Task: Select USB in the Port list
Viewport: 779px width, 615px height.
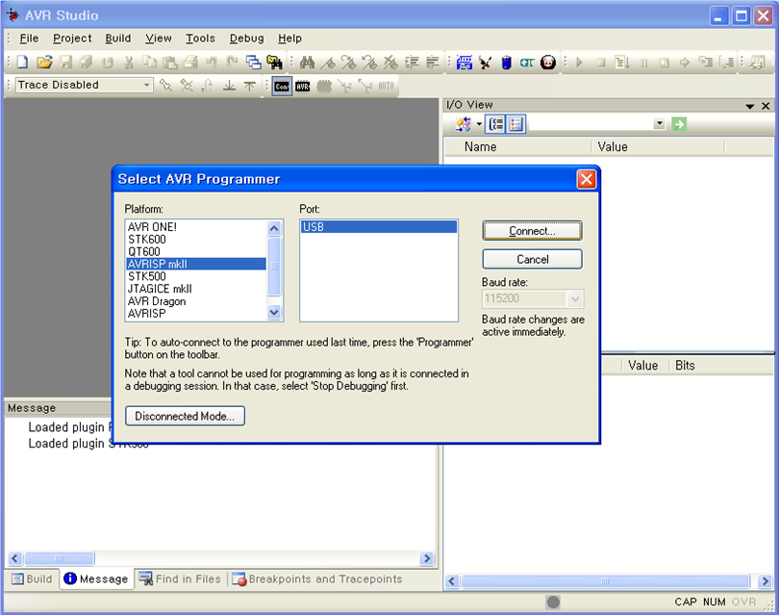Action: [379, 227]
